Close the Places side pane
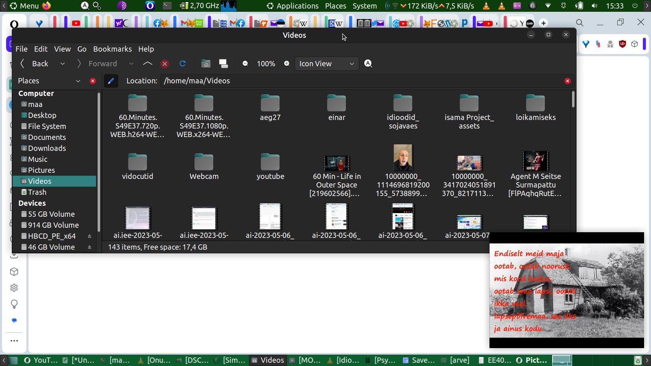The image size is (651, 366). click(x=93, y=81)
